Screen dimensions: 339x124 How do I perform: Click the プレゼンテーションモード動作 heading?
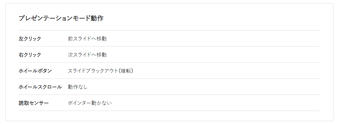(x=61, y=18)
